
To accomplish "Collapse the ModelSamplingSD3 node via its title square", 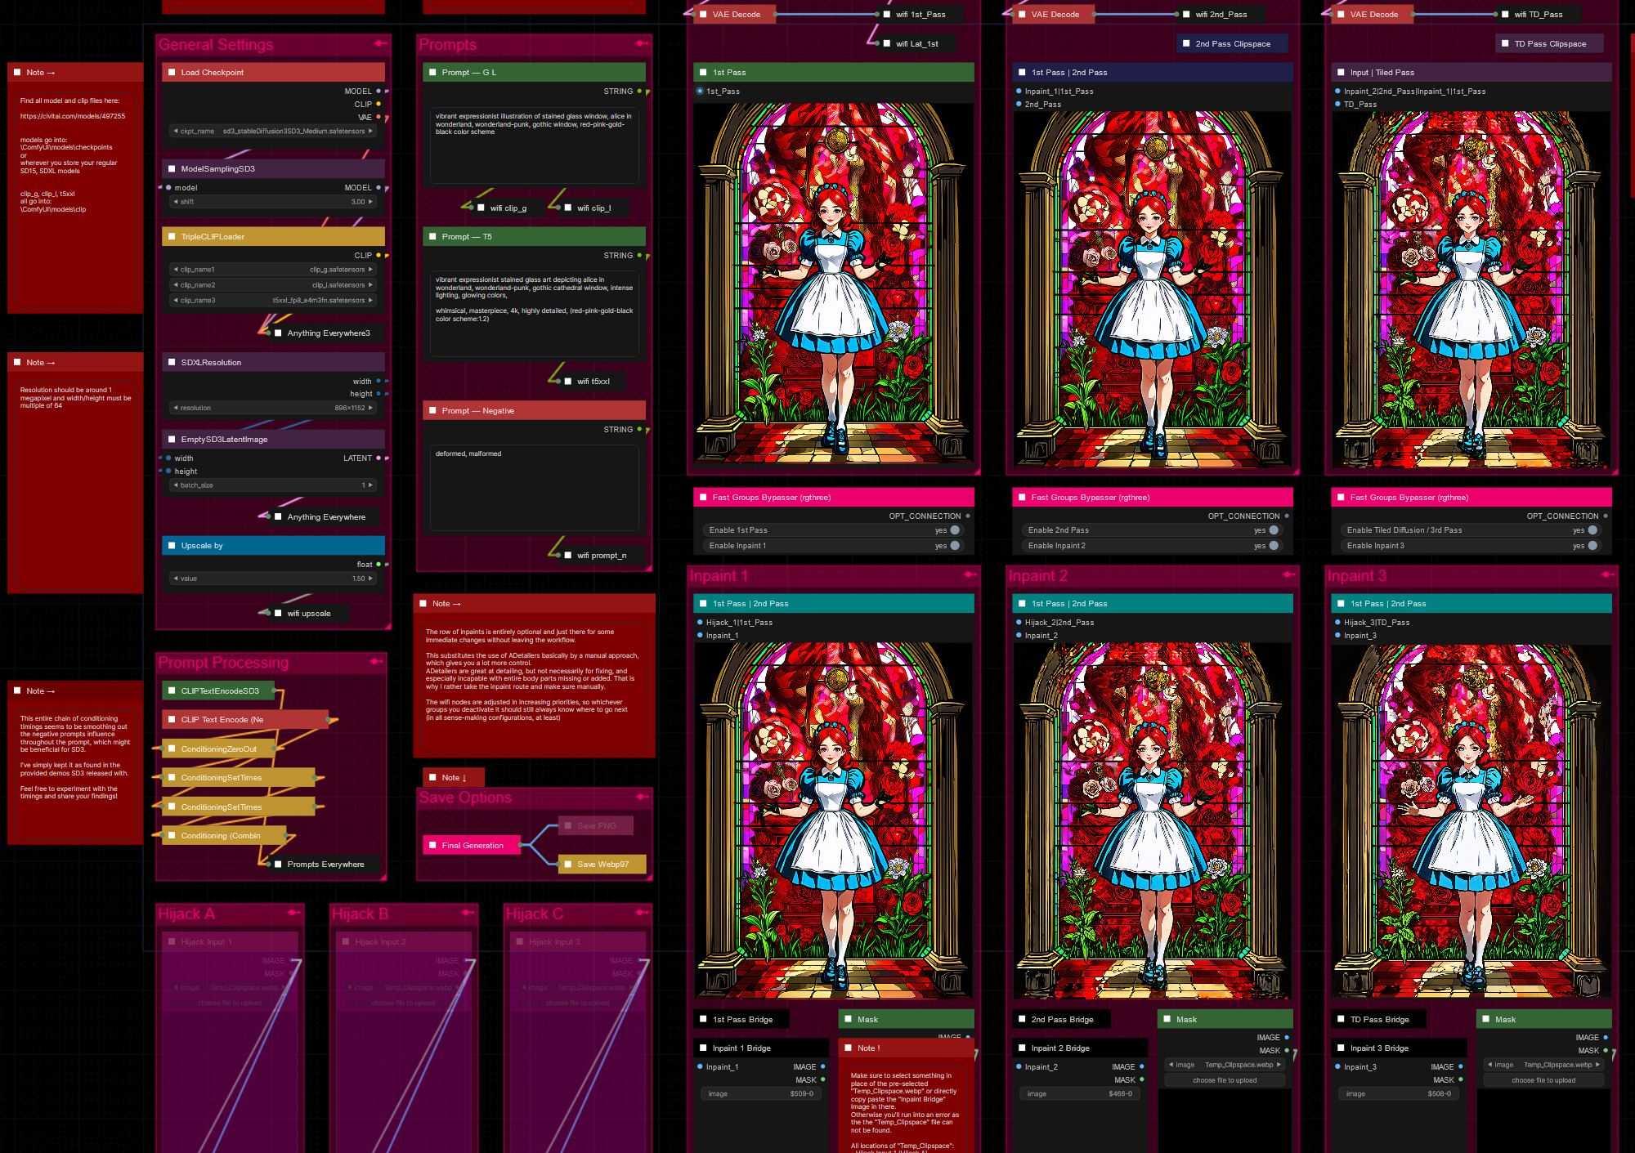I will (x=172, y=169).
